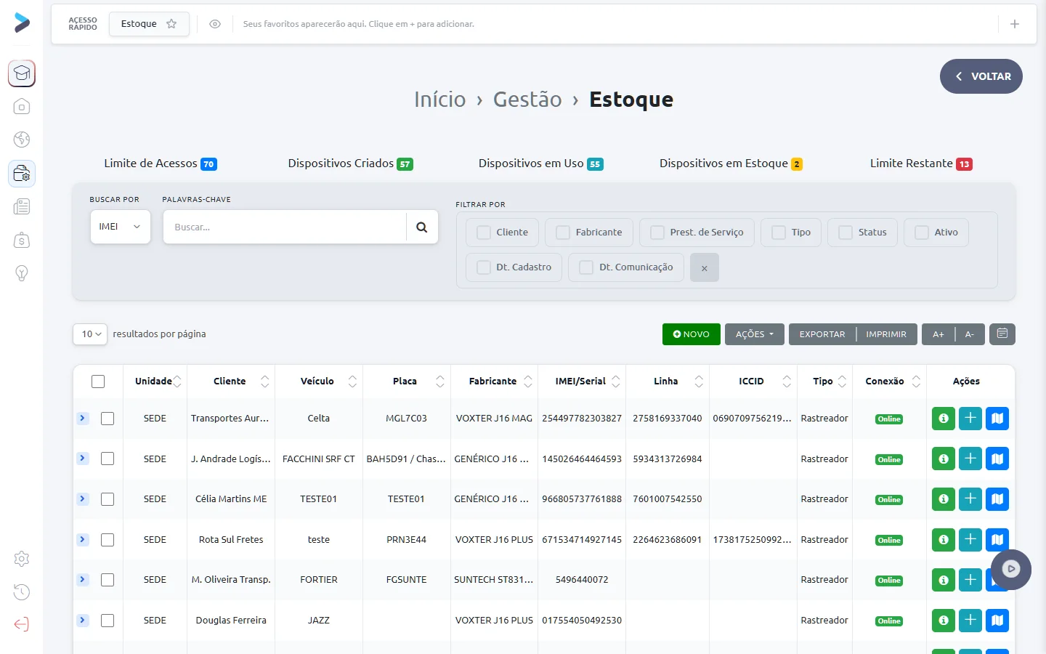Click the star next to Estoque favorite
Screen dimensions: 1046x654
click(171, 24)
